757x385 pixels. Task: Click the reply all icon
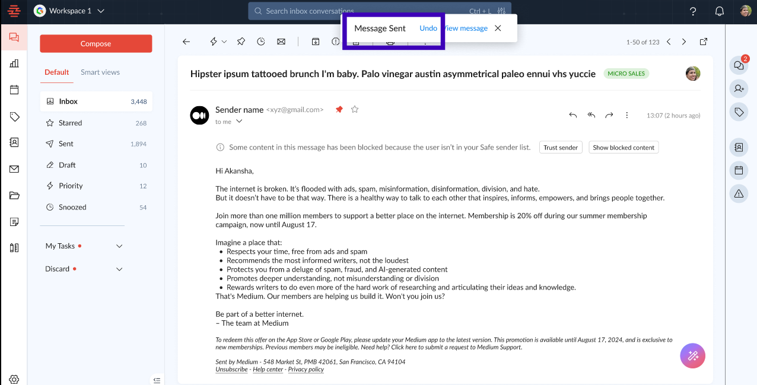pos(591,115)
